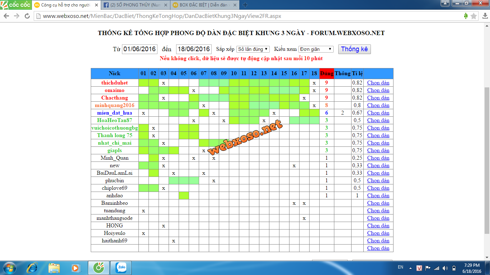Viewport: 490px width, 275px height.
Task: Open a new tab with the plus button
Action: pyautogui.click(x=245, y=5)
